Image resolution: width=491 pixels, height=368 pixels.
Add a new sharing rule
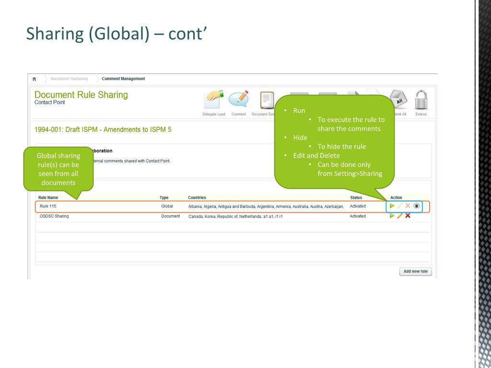pos(416,271)
